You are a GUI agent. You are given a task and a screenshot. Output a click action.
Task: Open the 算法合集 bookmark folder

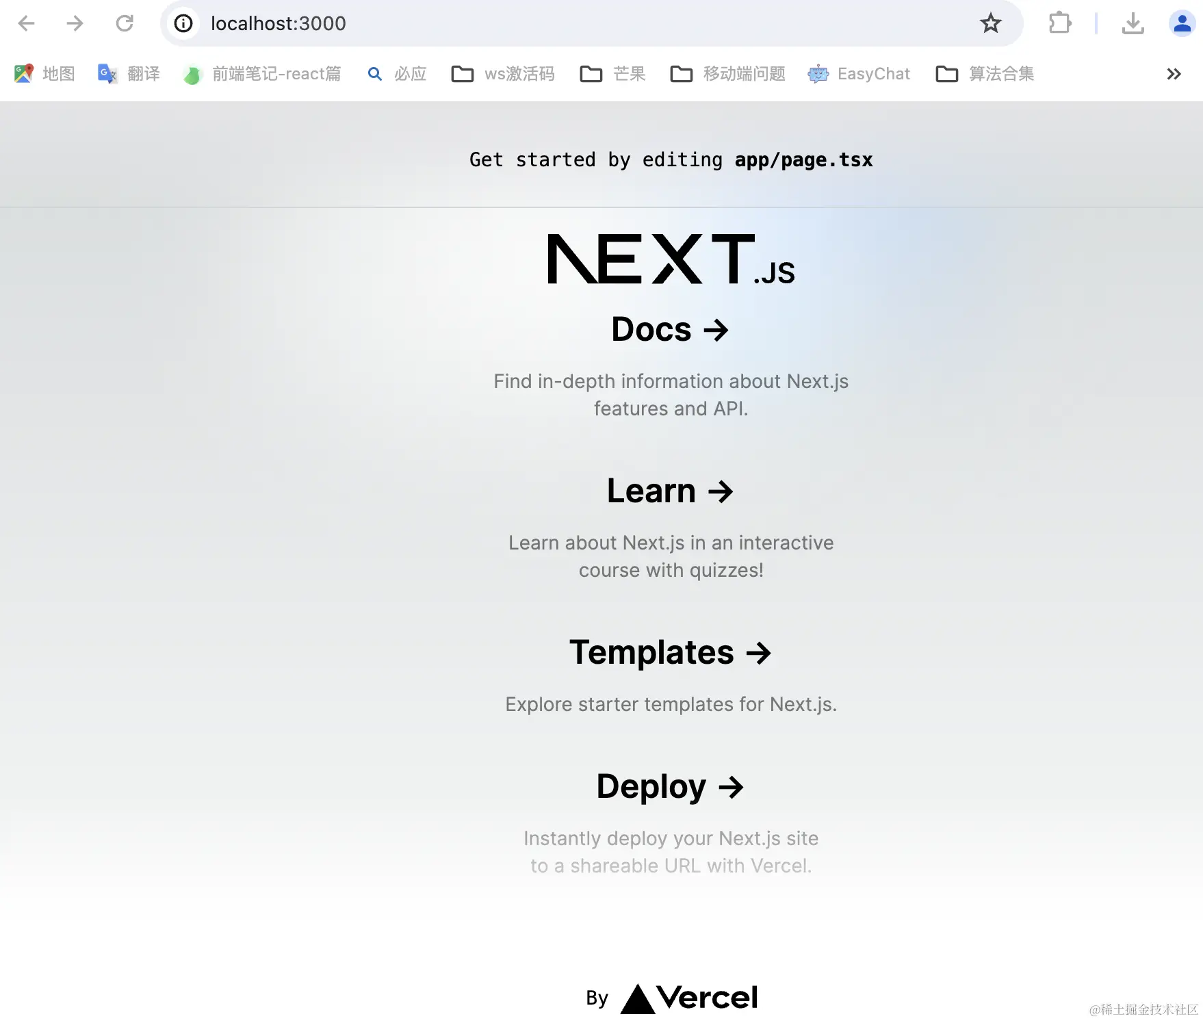point(985,74)
